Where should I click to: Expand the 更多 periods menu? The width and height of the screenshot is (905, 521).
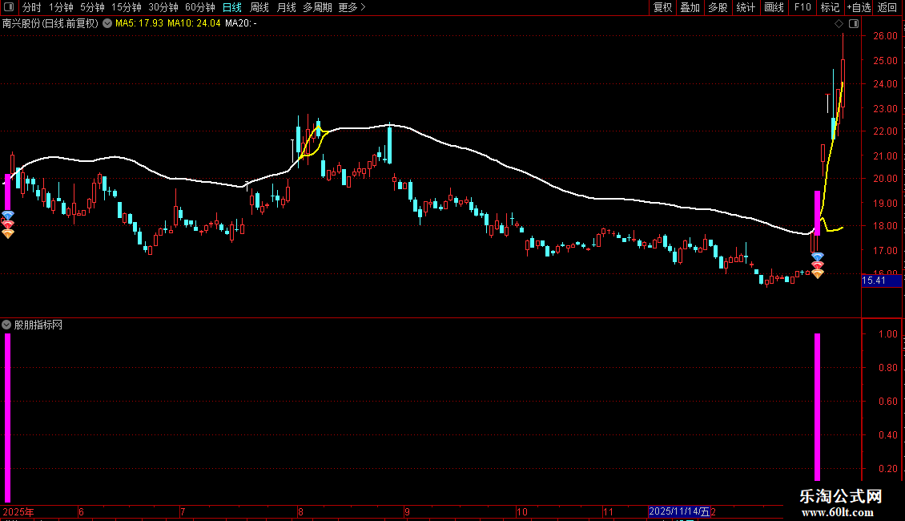[x=352, y=7]
